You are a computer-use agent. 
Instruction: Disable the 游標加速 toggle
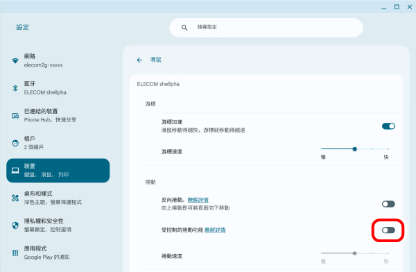pos(388,126)
